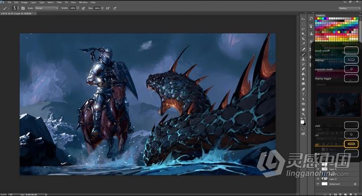This screenshot has width=362, height=196.
Task: Open the blending Mode dropdown
Action: [46, 8]
